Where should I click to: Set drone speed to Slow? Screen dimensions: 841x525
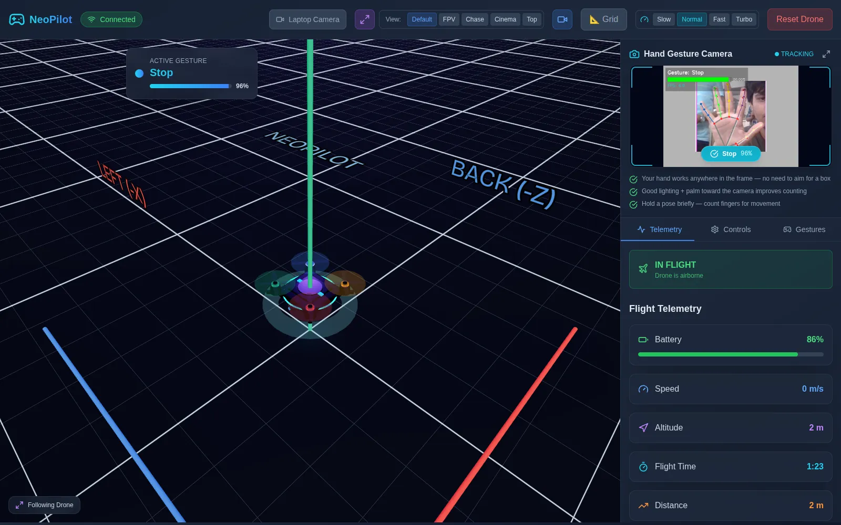[x=664, y=19]
